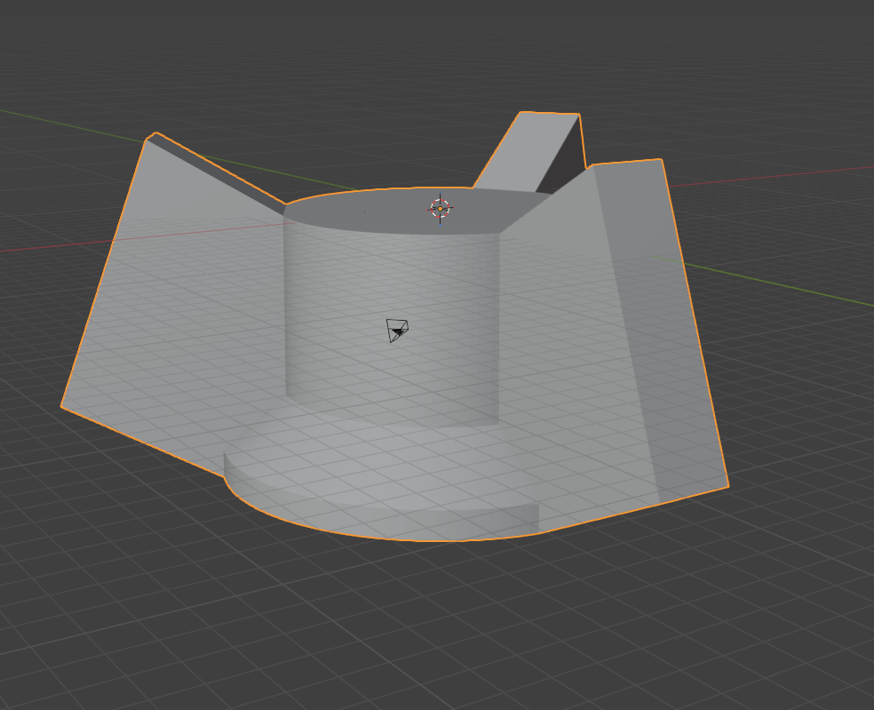Click the bottom-right corner of the right wing
874x710 pixels.
tap(727, 486)
